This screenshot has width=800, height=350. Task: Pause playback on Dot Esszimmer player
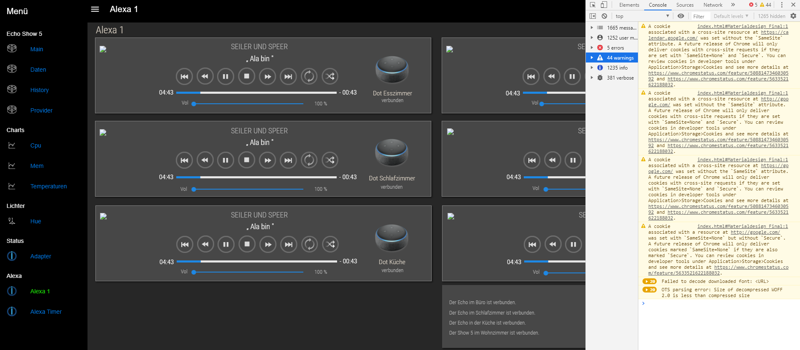pos(225,76)
